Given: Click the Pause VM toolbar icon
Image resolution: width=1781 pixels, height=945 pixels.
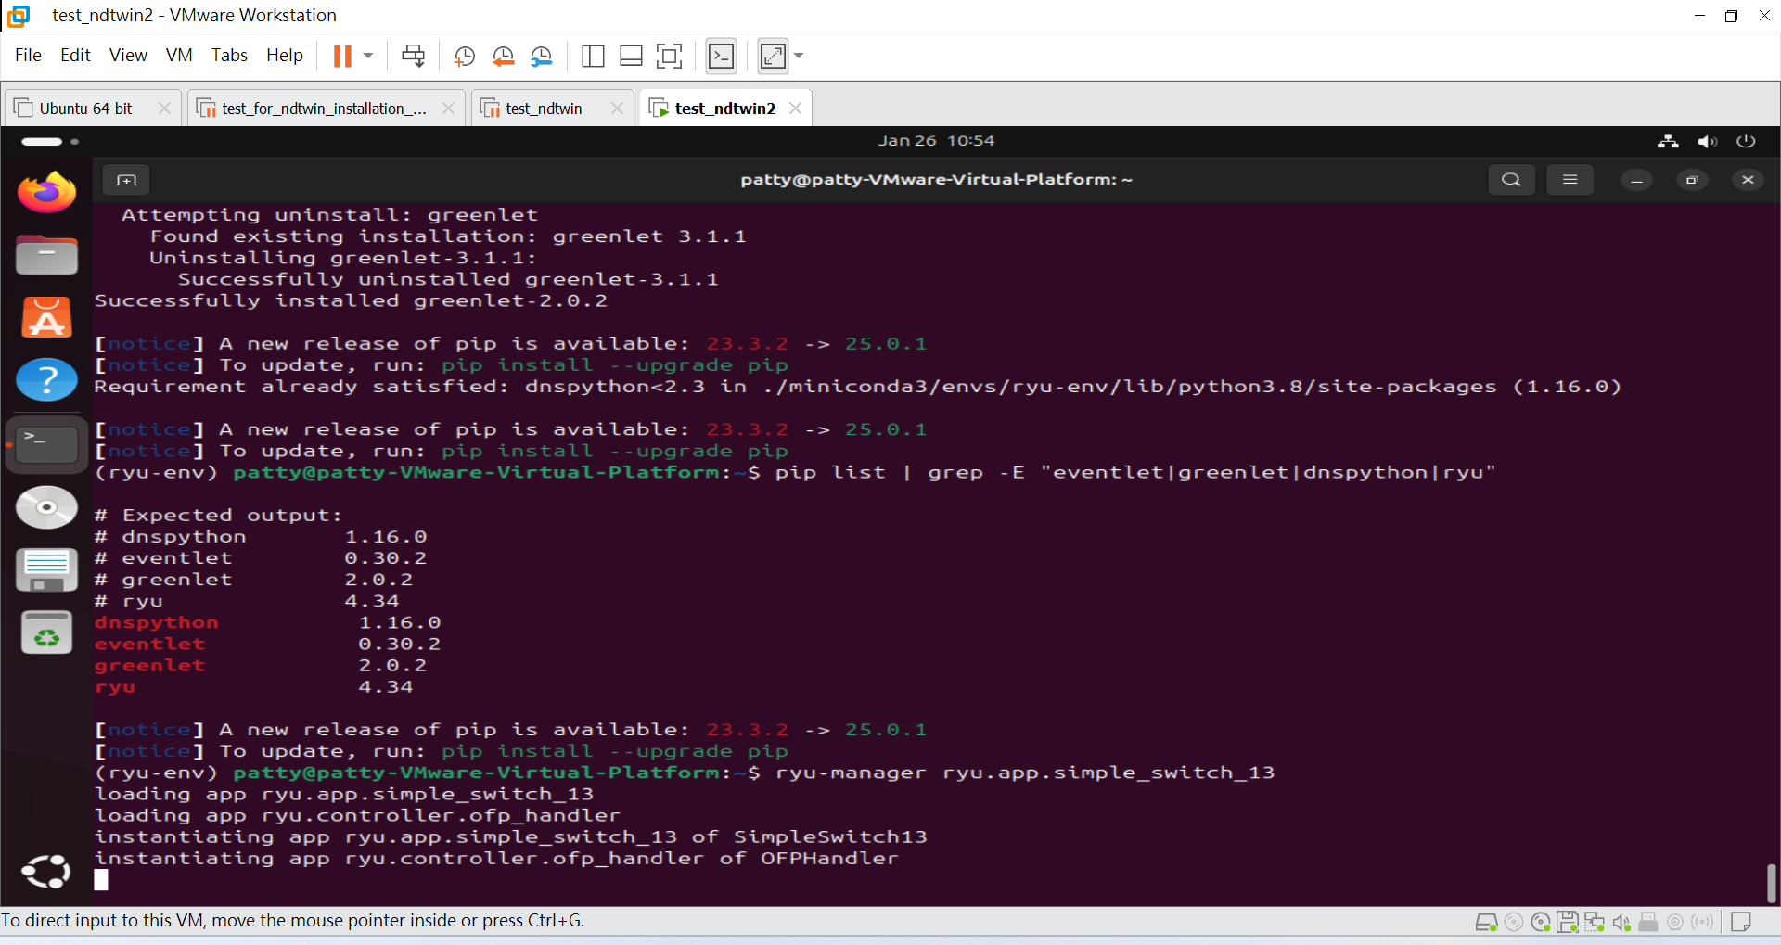Looking at the screenshot, I should coord(342,57).
